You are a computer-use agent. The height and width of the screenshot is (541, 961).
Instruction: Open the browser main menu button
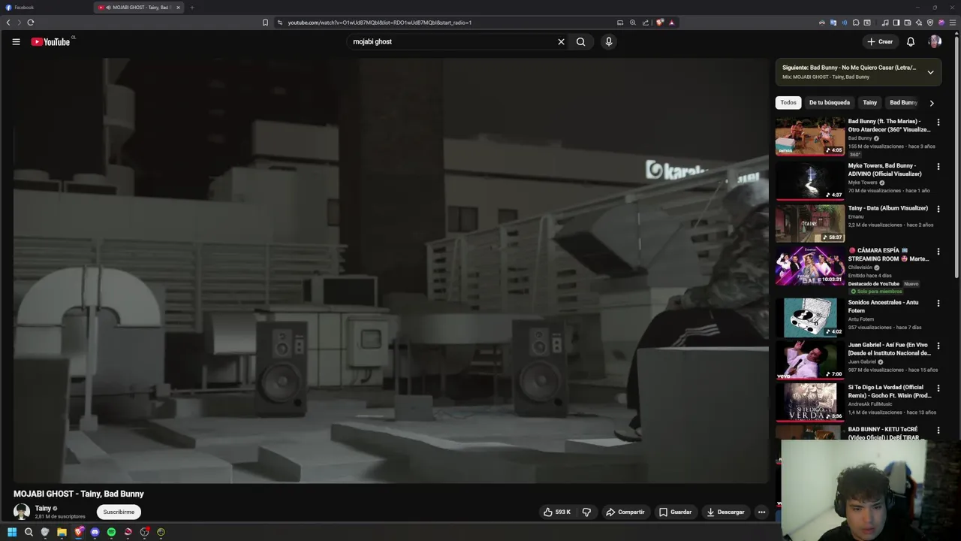pos(953,23)
